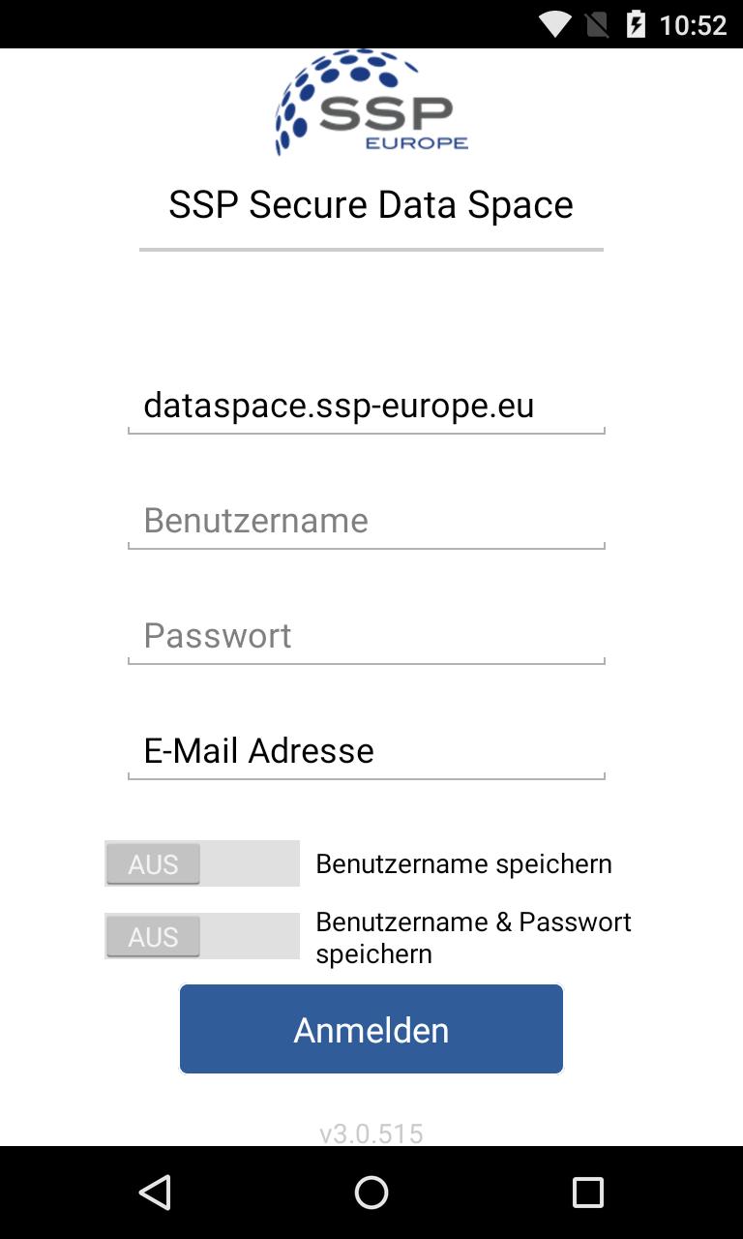Click the SSP Europe globe logo
The image size is (743, 1239).
pyautogui.click(x=371, y=104)
